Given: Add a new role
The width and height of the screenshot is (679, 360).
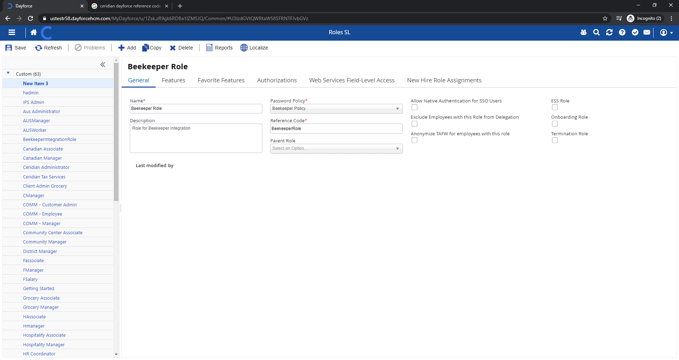Looking at the screenshot, I should pyautogui.click(x=127, y=48).
